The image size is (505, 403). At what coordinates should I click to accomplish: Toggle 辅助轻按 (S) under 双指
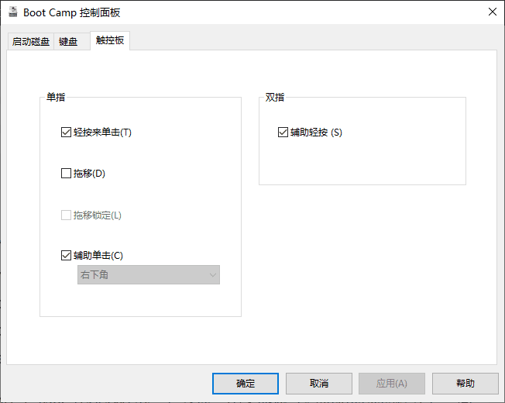click(283, 133)
